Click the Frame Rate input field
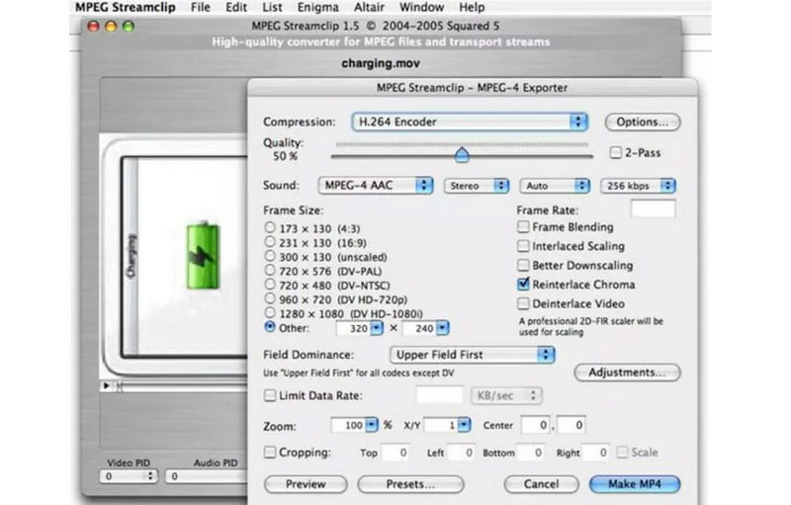The image size is (791, 505). pyautogui.click(x=653, y=209)
